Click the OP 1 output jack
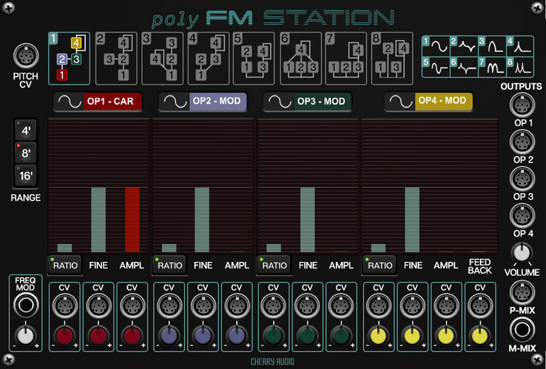Image resolution: width=546 pixels, height=369 pixels. (522, 106)
